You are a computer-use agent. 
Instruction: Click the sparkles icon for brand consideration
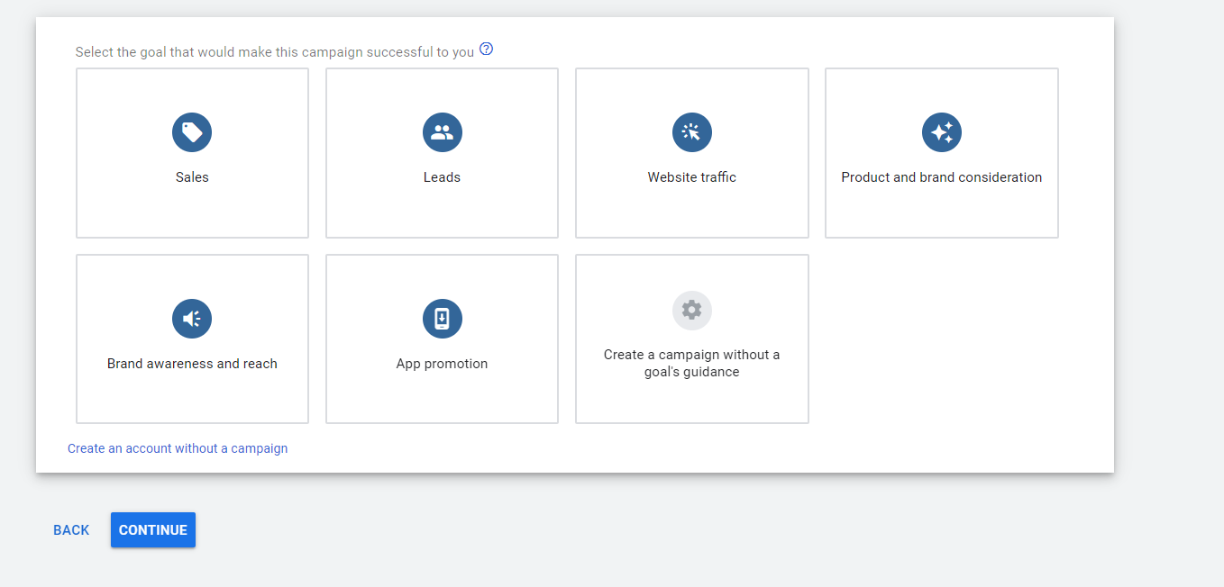(x=941, y=132)
